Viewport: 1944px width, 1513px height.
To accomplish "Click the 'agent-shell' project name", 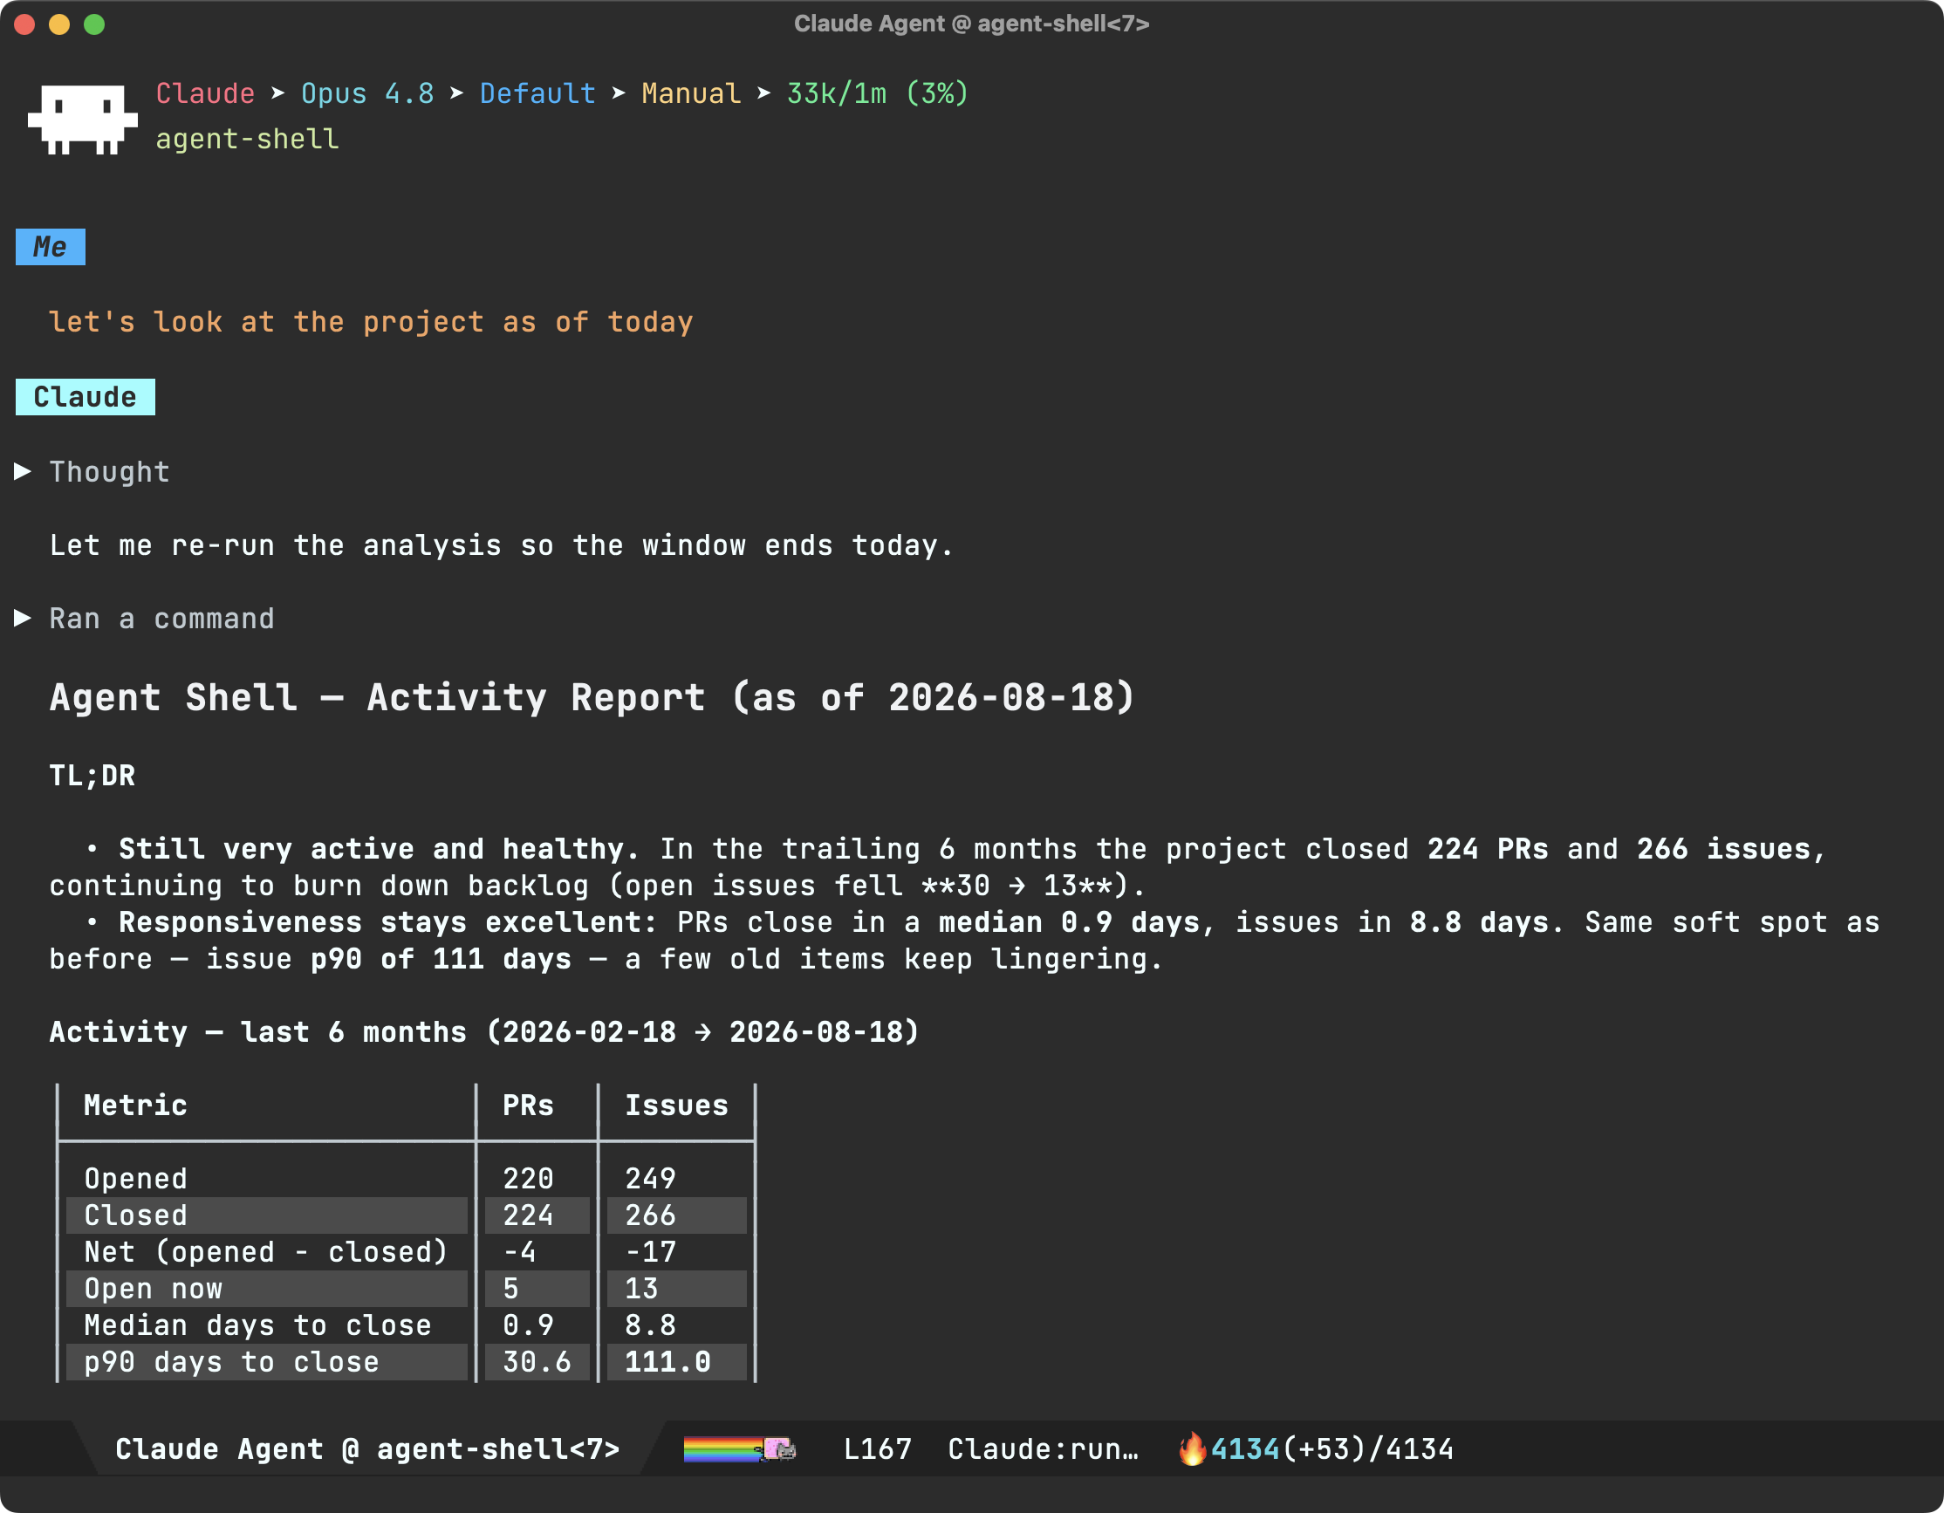I will tap(248, 139).
